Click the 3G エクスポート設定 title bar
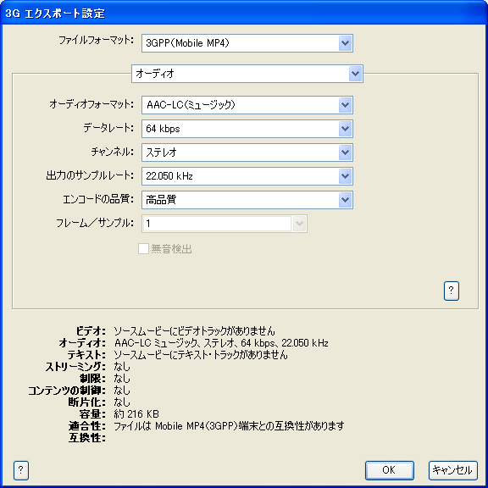488x488 pixels. [244, 13]
